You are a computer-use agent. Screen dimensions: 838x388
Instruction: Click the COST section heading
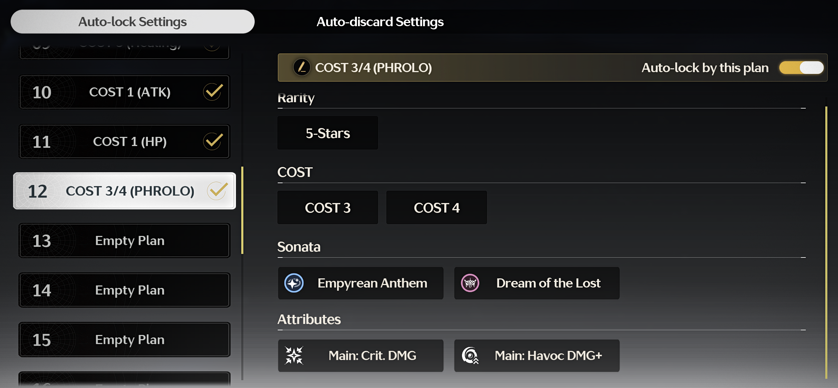coord(295,172)
